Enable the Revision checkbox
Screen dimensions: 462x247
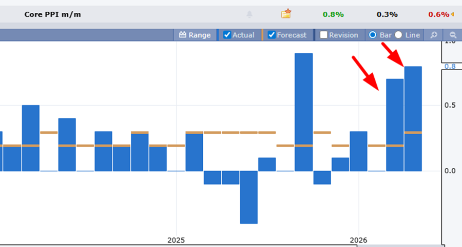[323, 35]
